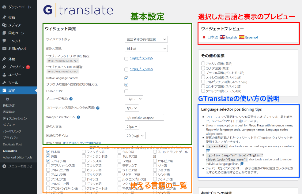This screenshot has width=302, height=194.
Task: Click the envelope icon for お問い合わせ
Action: (4, 49)
